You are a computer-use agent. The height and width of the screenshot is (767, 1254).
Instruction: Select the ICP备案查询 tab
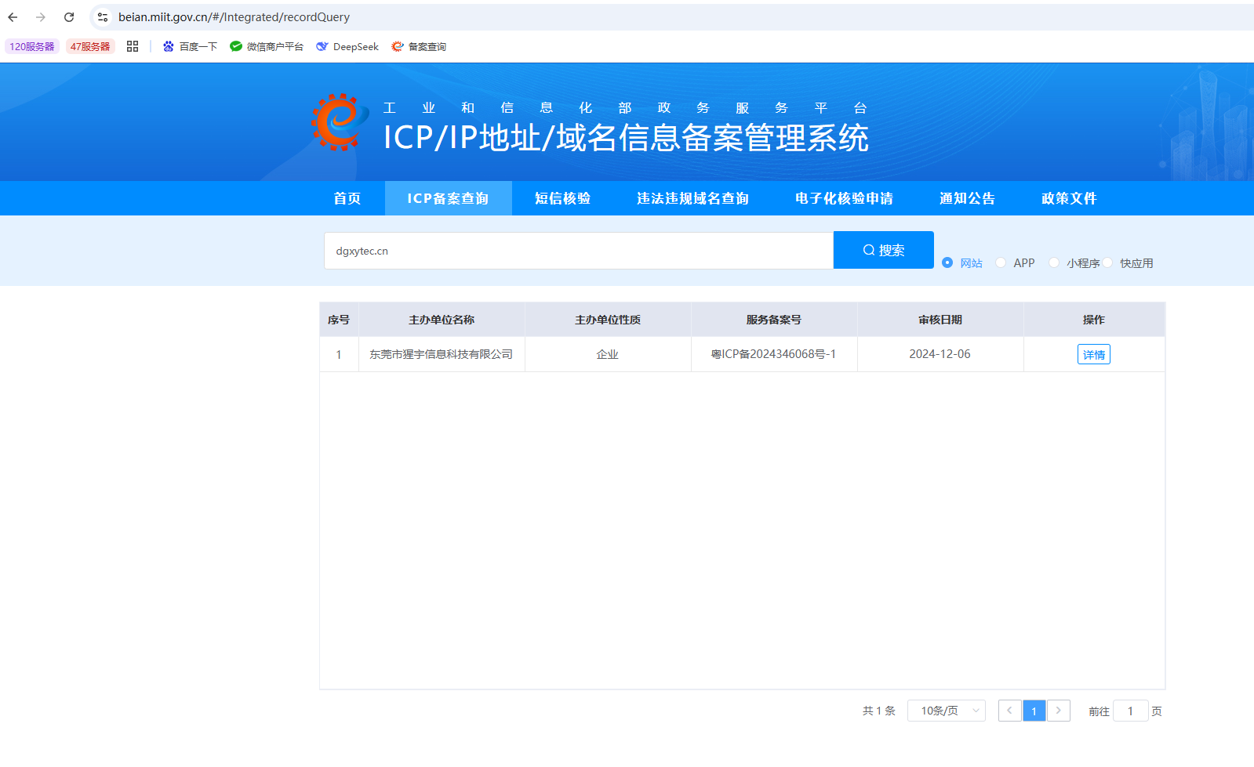[x=448, y=198]
